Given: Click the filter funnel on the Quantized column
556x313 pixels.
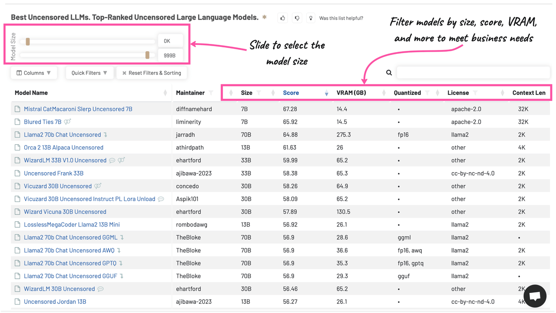Looking at the screenshot, I should tap(427, 93).
